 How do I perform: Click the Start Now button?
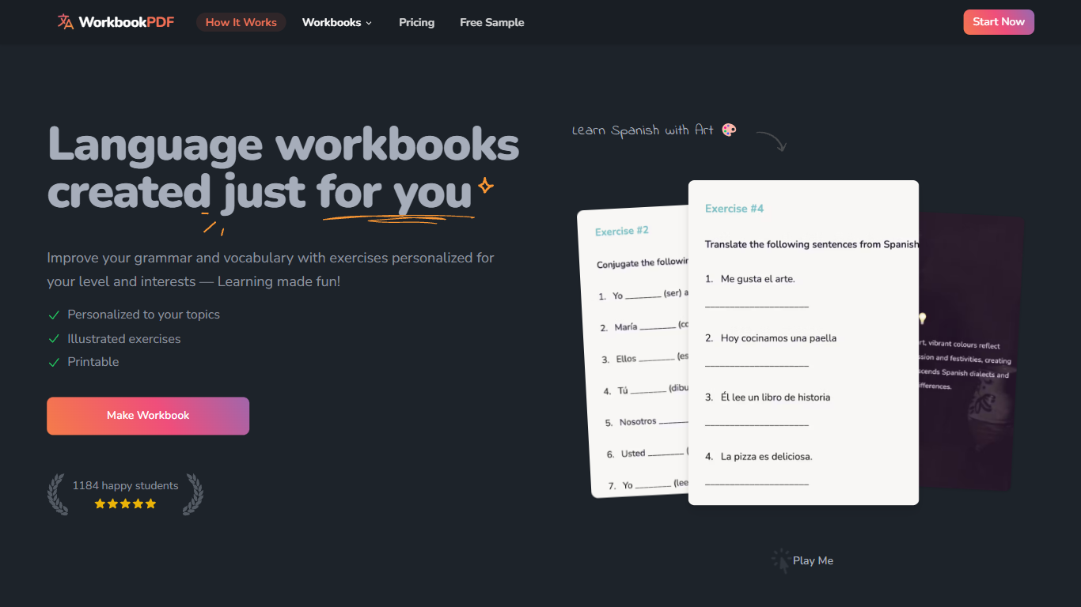[x=998, y=21]
